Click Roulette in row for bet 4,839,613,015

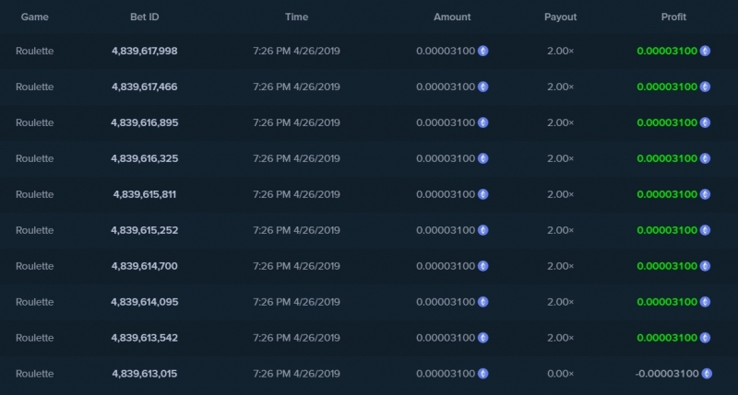point(34,374)
